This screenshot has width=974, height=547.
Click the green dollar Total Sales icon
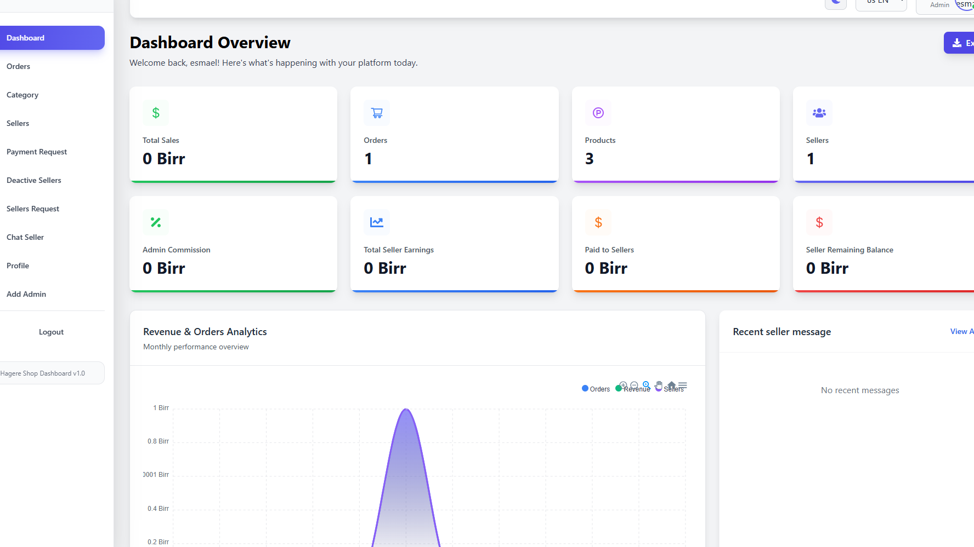(156, 113)
